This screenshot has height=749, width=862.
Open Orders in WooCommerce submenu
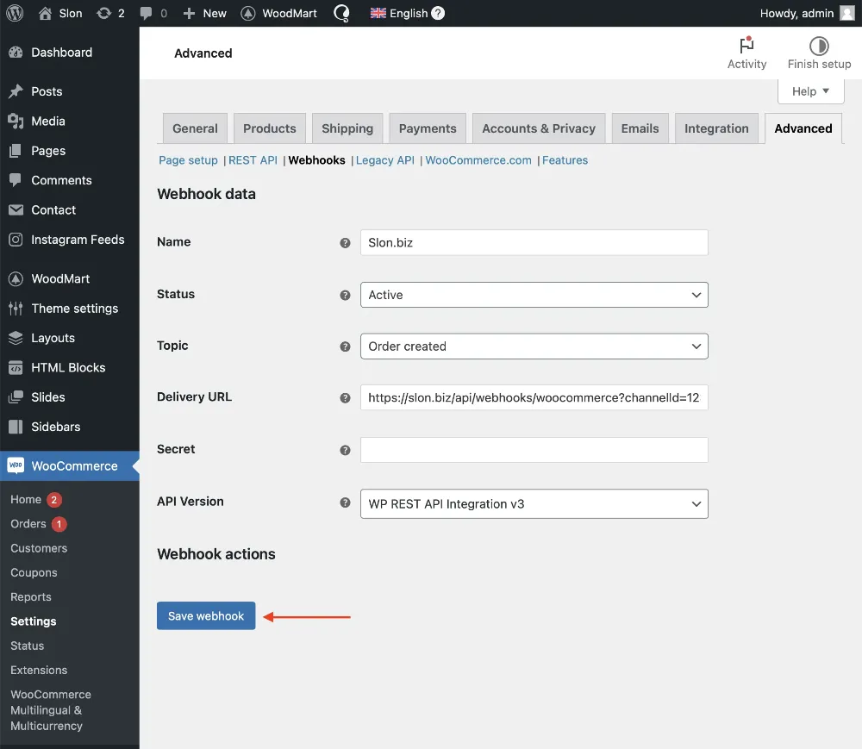tap(28, 524)
